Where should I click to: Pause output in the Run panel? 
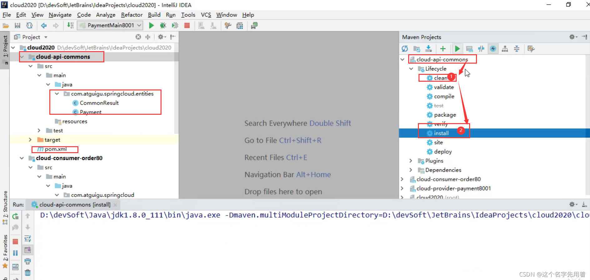pyautogui.click(x=15, y=253)
